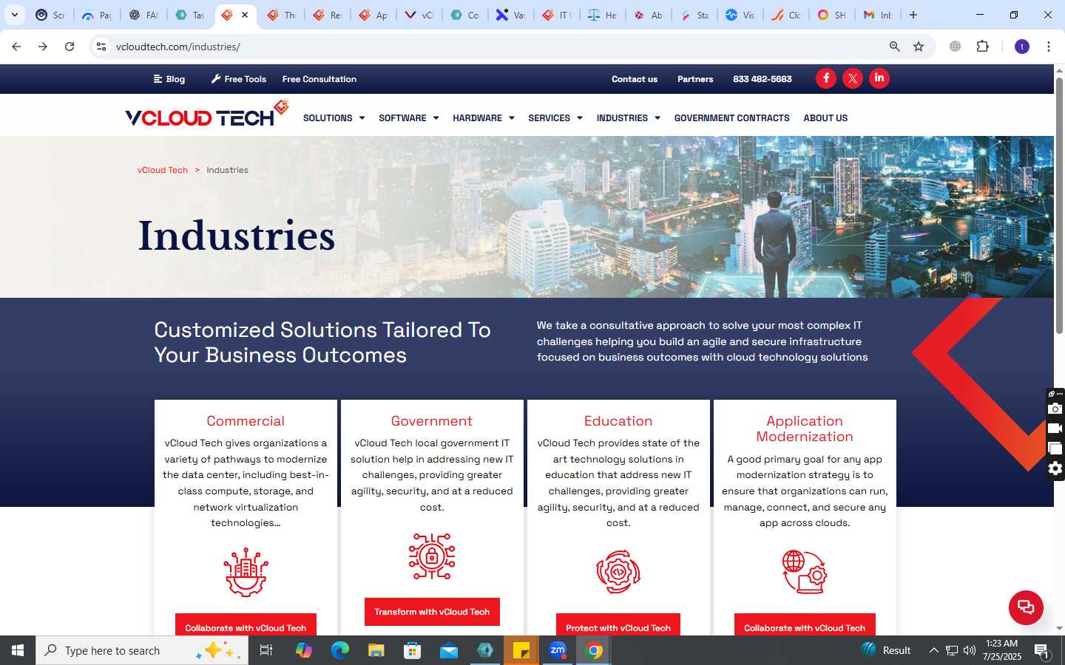Screen dimensions: 1065x665
Task: Open the Government card heading
Action: (x=432, y=421)
